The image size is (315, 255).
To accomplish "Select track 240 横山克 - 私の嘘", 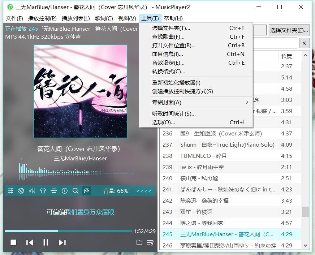I will [x=230, y=178].
